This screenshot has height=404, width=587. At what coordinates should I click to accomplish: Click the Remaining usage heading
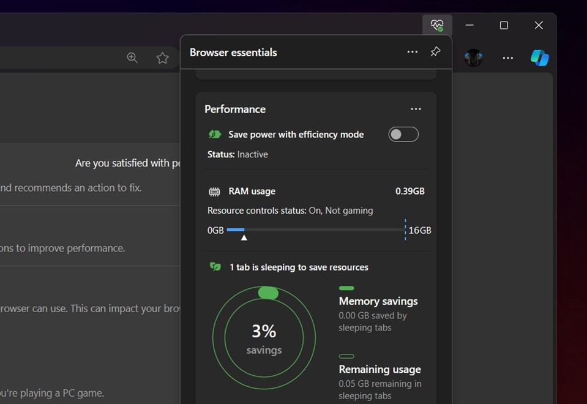pos(379,369)
